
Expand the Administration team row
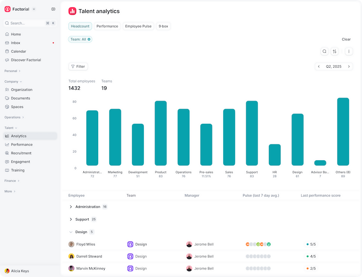(71, 207)
